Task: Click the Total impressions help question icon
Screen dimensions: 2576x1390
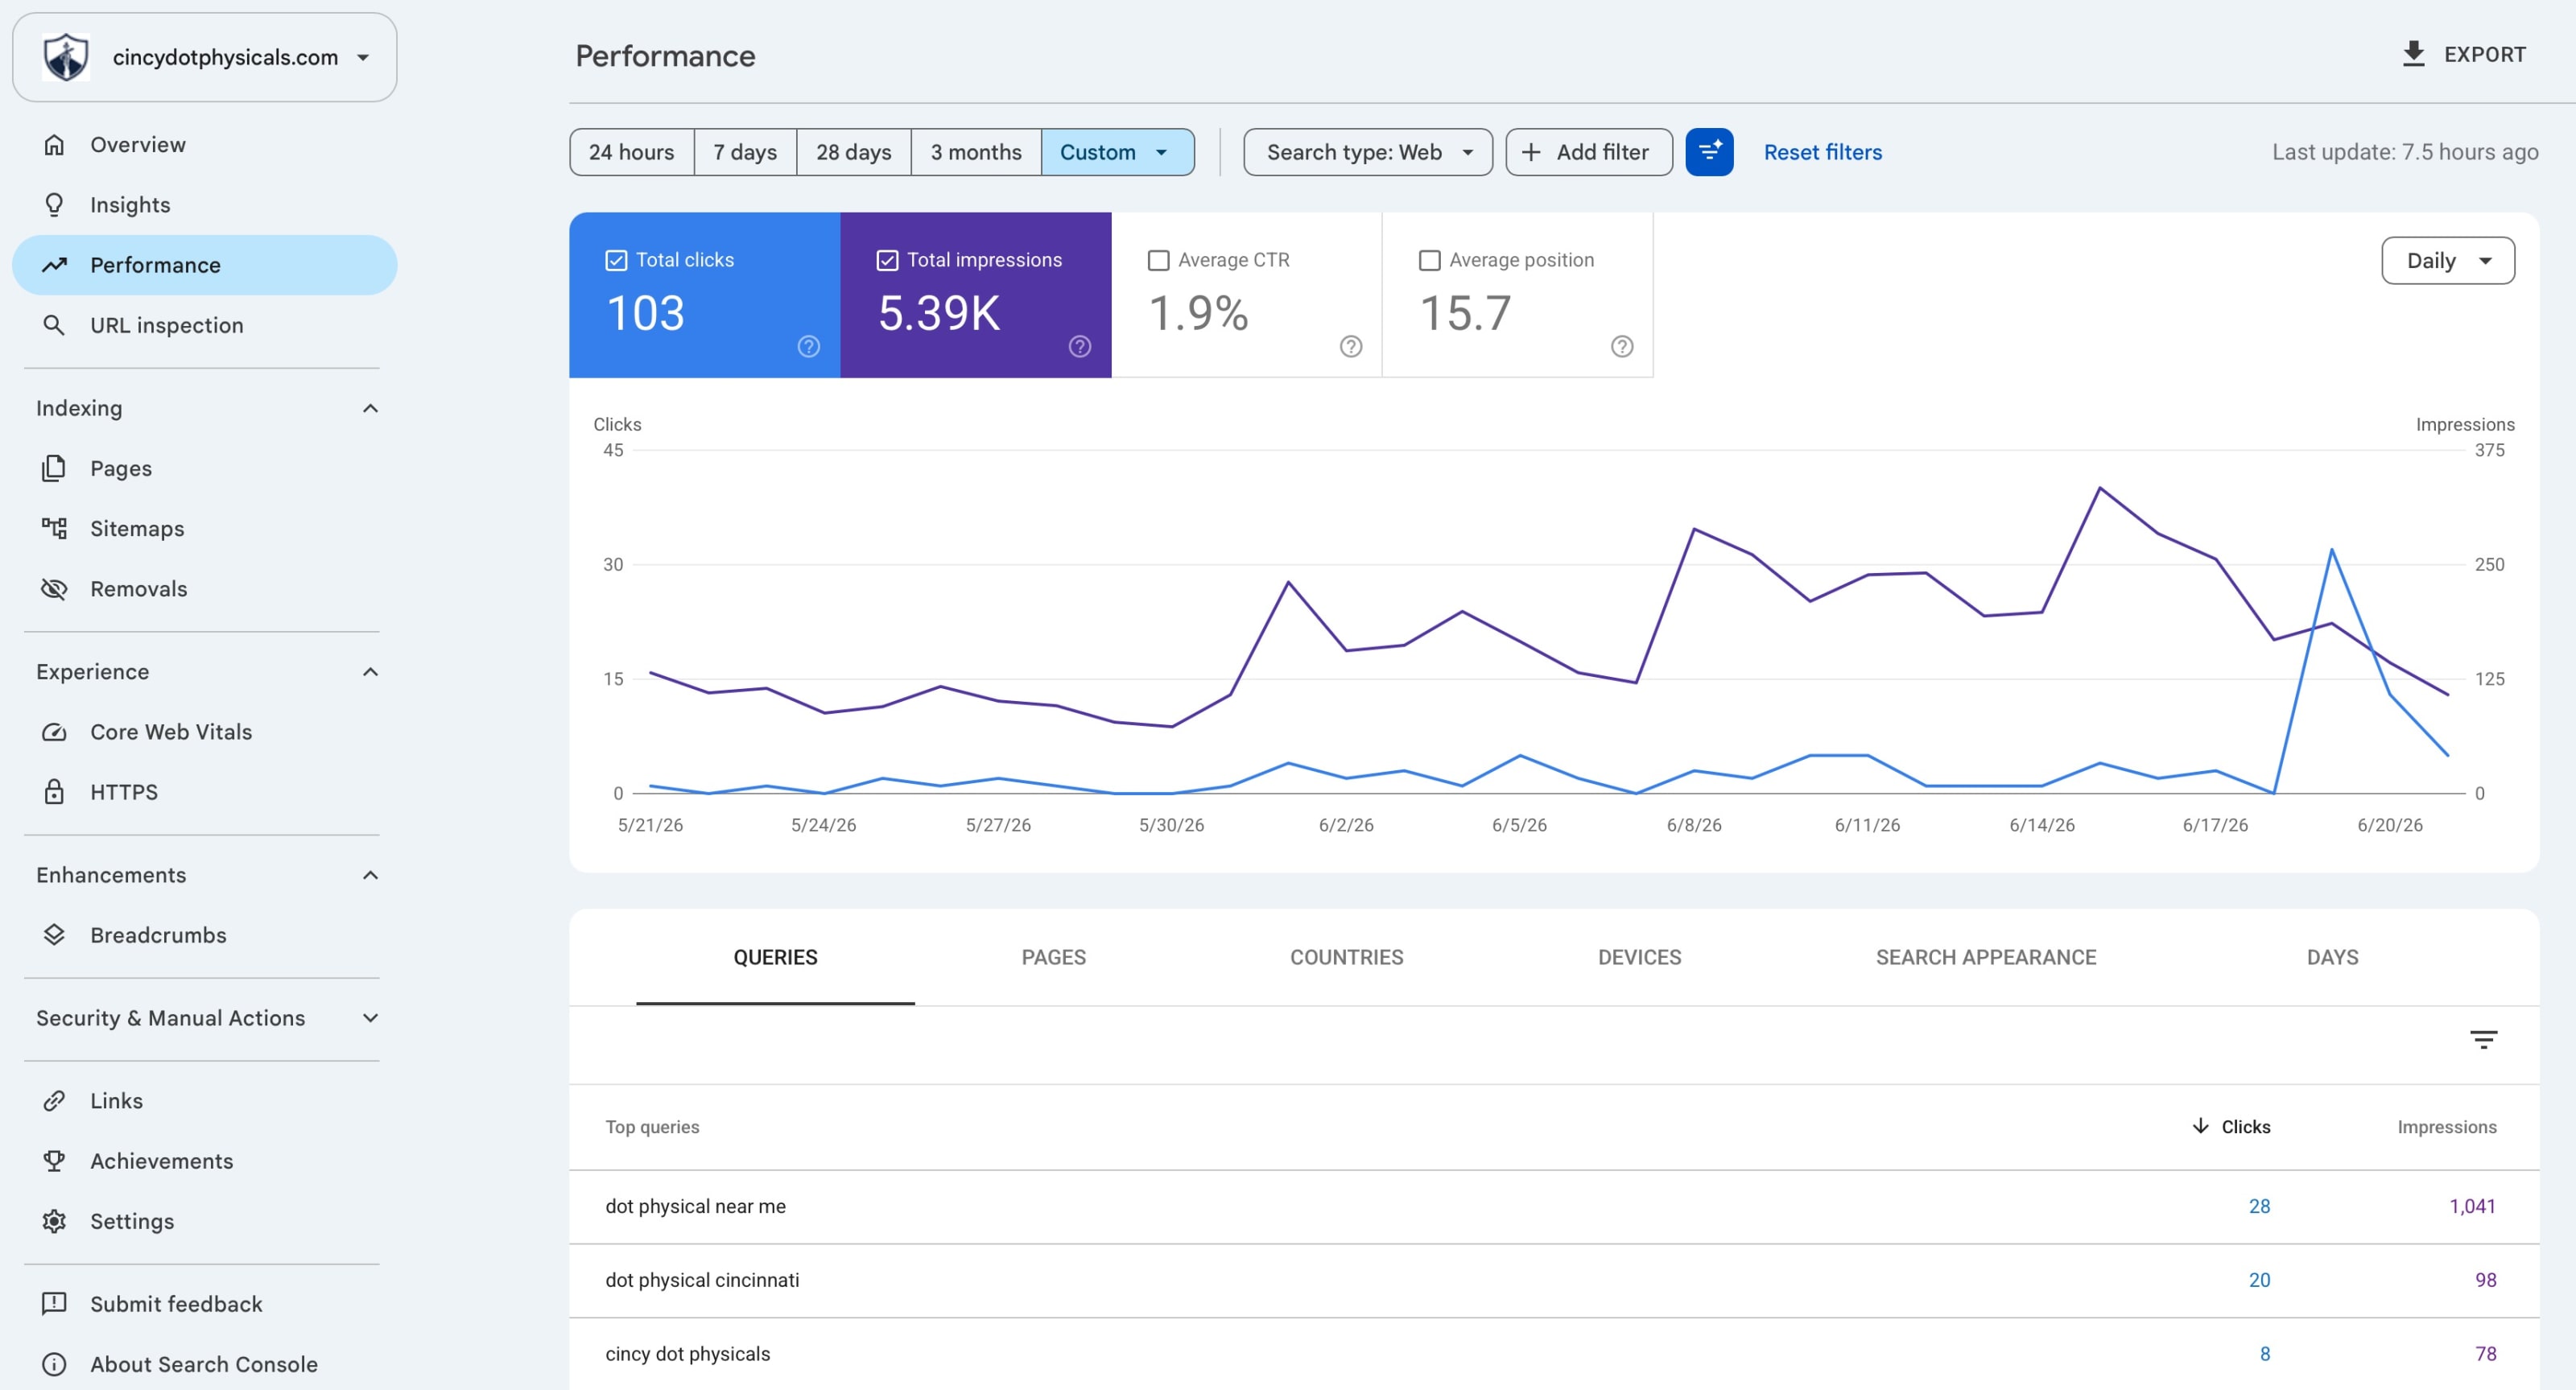Action: pyautogui.click(x=1080, y=346)
